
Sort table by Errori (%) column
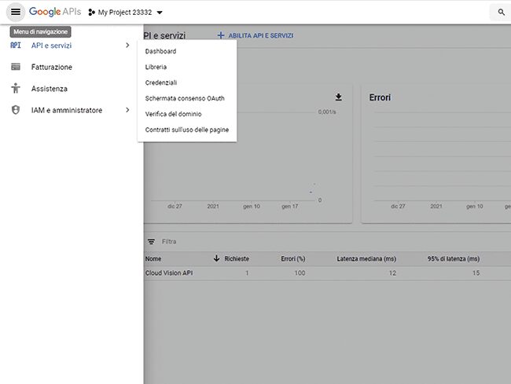point(293,258)
